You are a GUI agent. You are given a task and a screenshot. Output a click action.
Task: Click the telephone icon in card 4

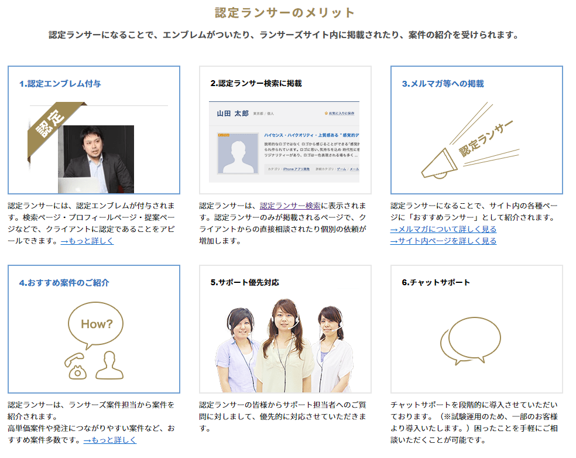pos(76,367)
